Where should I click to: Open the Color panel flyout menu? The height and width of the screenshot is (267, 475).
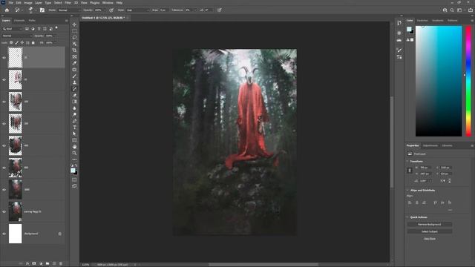coord(472,21)
